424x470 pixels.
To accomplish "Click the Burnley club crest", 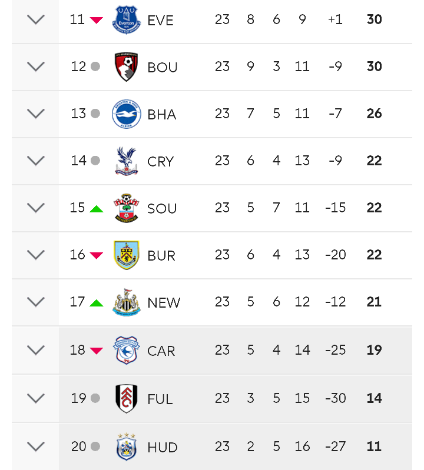I will tap(127, 255).
